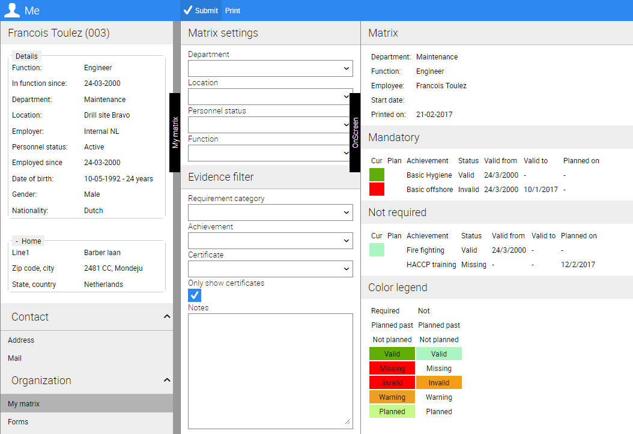Uncheck Only show certificates checkbox
Screen dimensions: 633x434
195,295
